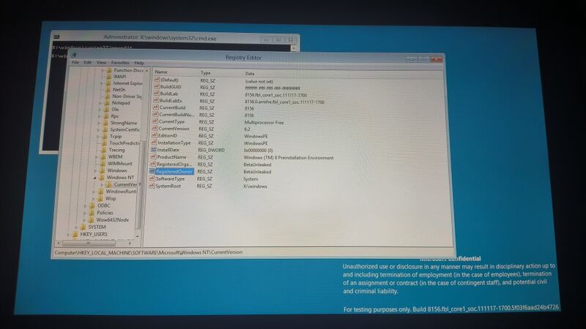Image resolution: width=586 pixels, height=329 pixels.
Task: Click the registry path in status bar
Action: pyautogui.click(x=149, y=252)
